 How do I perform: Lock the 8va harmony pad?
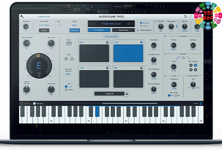coord(107,42)
